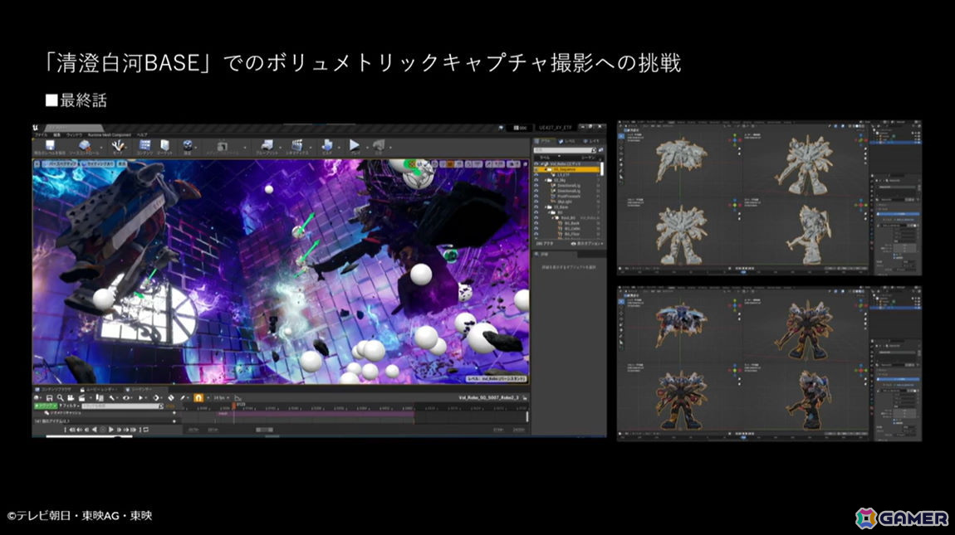The height and width of the screenshot is (535, 955).
Task: Click World Outliner vertical scrollbar
Action: click(602, 169)
